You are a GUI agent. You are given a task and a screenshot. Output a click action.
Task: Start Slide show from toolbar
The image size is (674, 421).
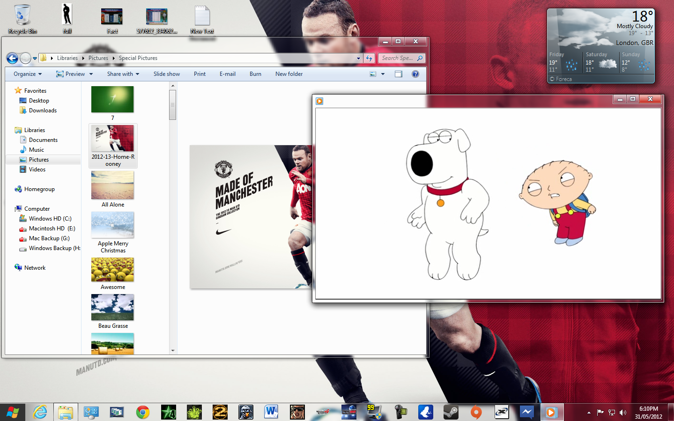point(167,74)
